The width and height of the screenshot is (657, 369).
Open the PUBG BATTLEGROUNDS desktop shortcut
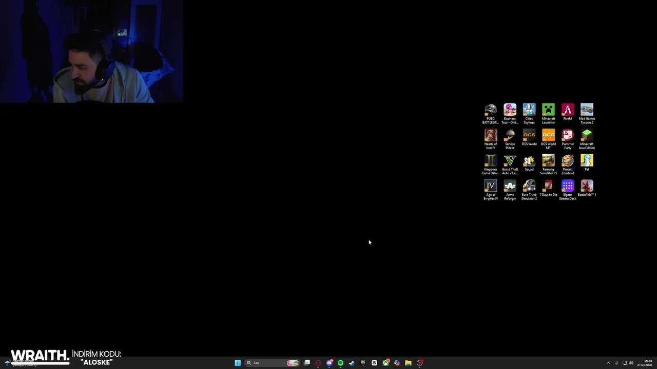tap(491, 114)
